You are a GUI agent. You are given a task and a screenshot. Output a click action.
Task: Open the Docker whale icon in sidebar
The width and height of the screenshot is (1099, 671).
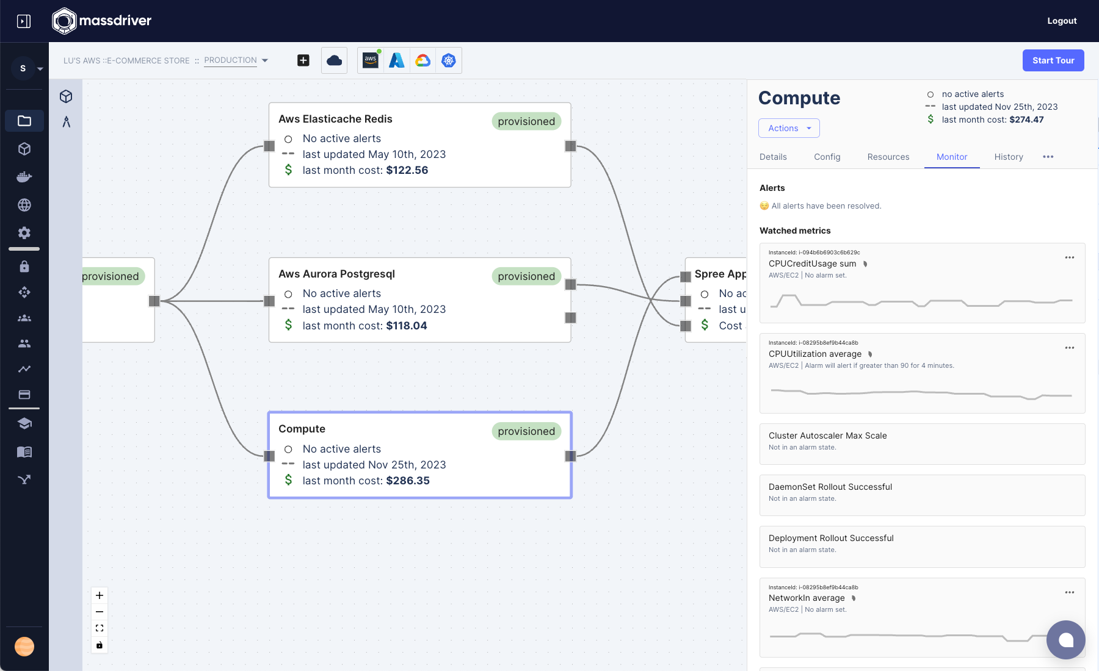[x=24, y=177]
